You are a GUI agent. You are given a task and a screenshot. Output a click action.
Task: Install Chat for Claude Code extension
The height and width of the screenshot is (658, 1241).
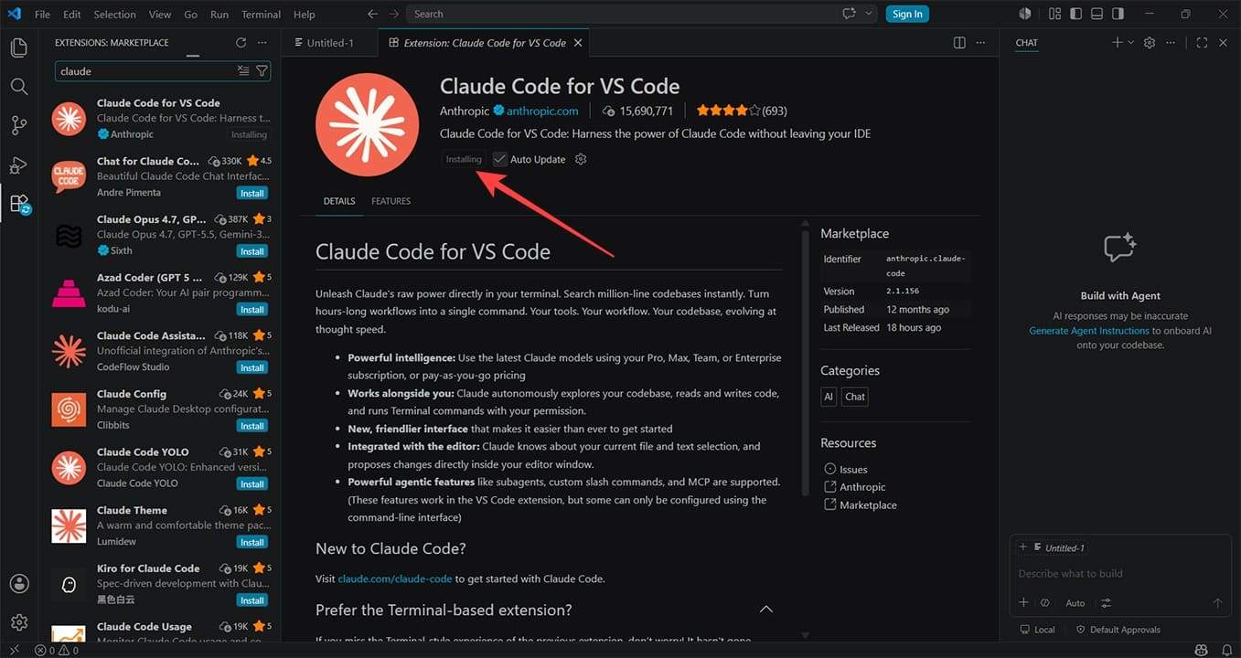click(252, 193)
